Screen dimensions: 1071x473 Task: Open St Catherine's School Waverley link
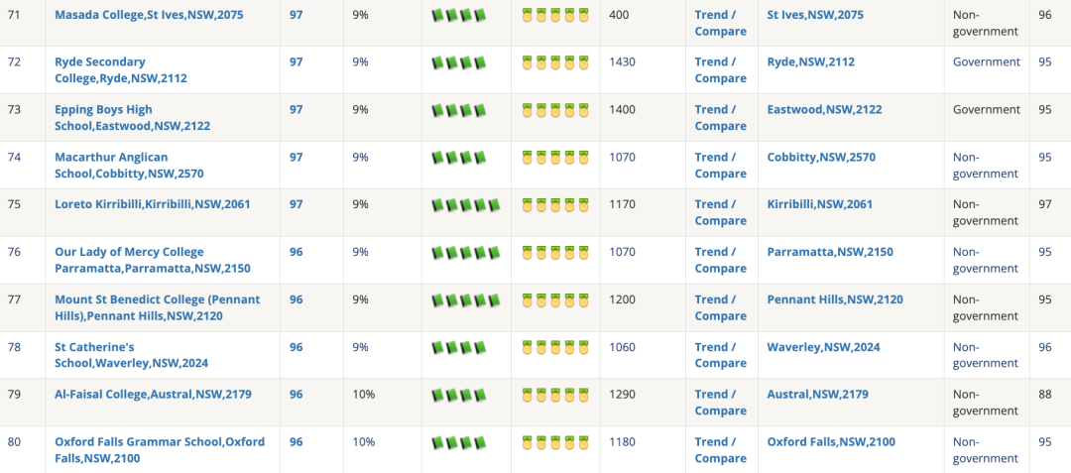(131, 355)
